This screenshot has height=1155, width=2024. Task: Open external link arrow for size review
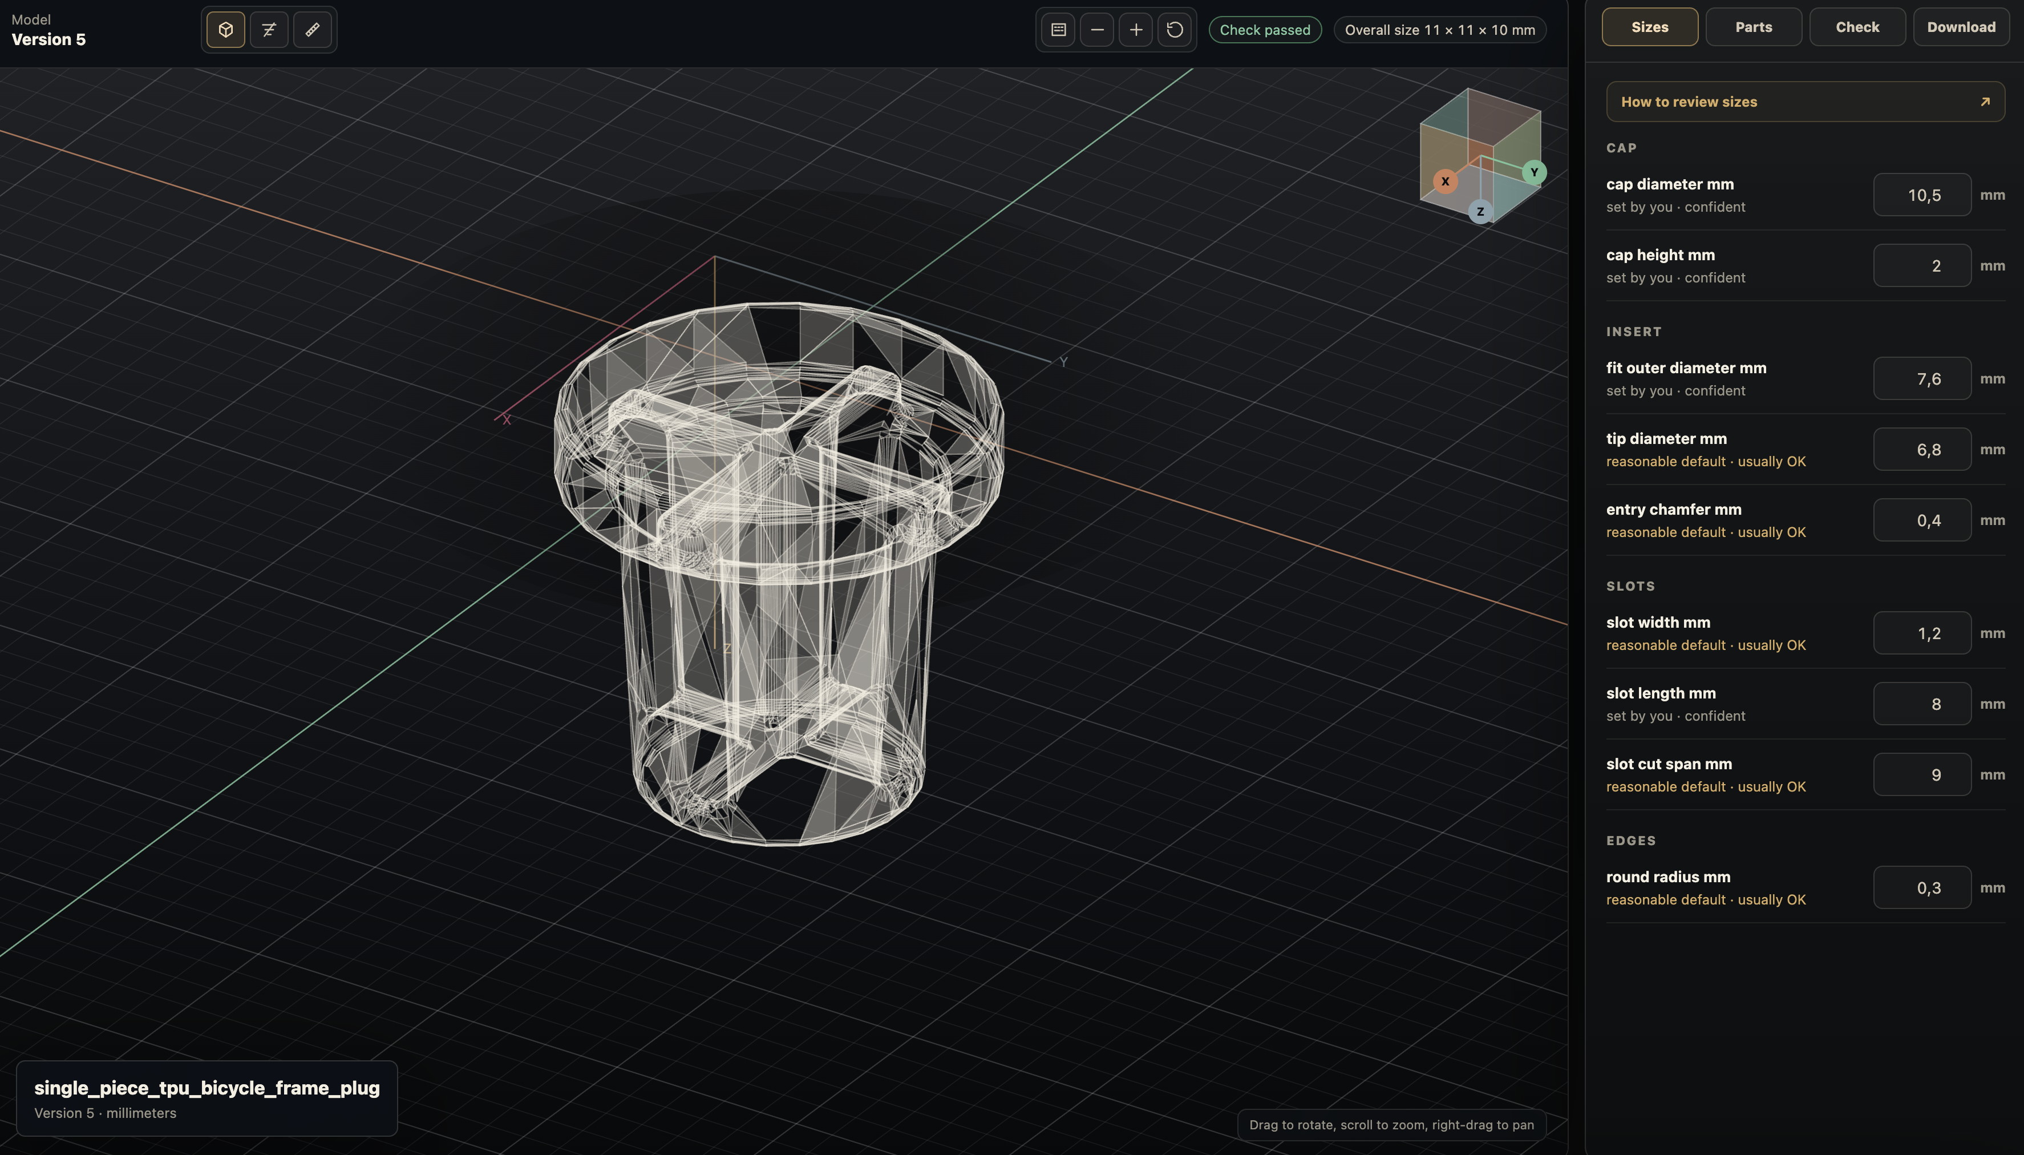tap(1985, 102)
